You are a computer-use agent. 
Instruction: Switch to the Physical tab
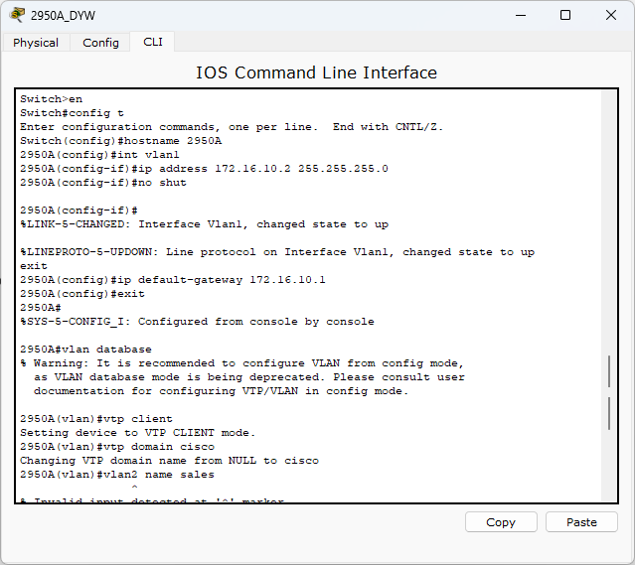pos(36,43)
